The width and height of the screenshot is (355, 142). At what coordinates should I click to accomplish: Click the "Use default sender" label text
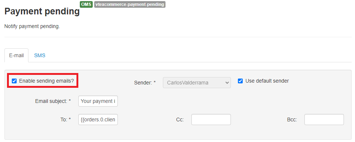pos(267,81)
